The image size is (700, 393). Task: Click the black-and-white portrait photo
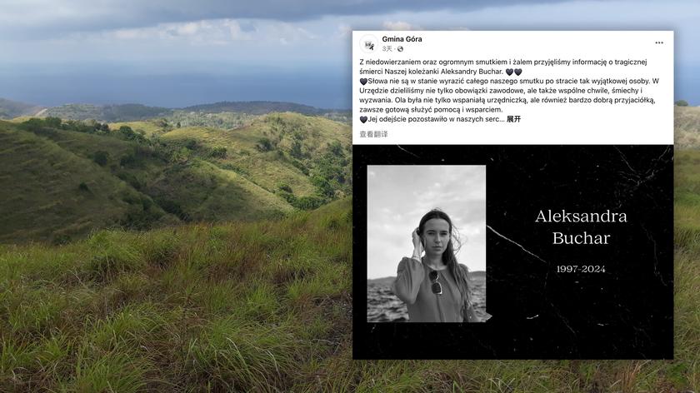click(427, 244)
